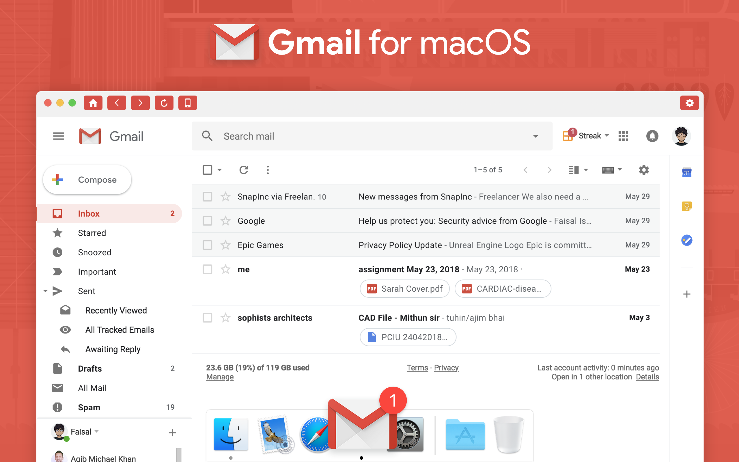
Task: Click the refresh/reload emails icon
Action: [x=242, y=169]
